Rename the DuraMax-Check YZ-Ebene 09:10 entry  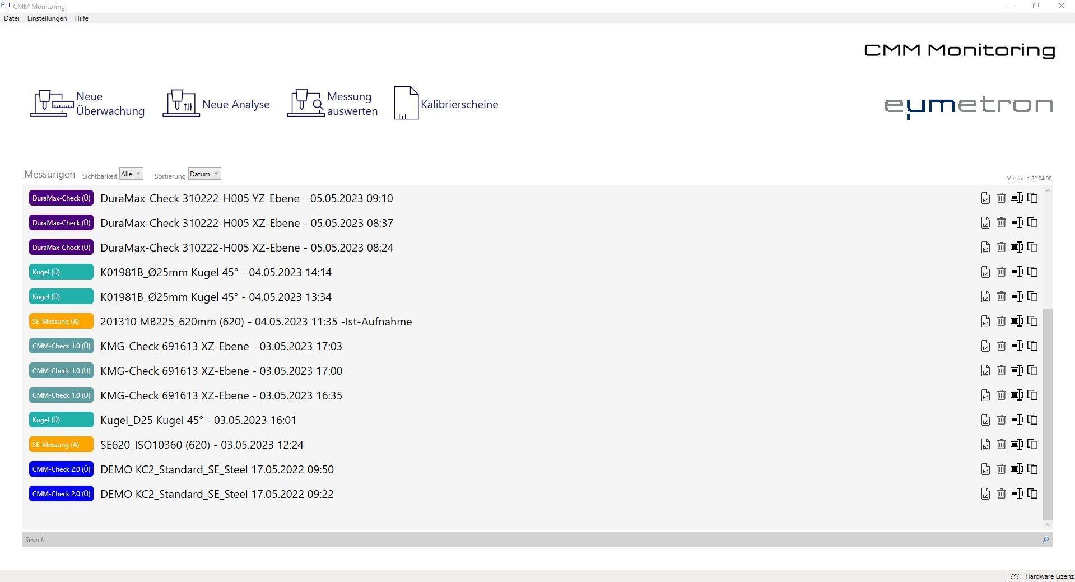click(x=1017, y=198)
